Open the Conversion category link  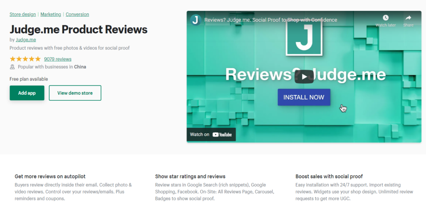(x=77, y=15)
